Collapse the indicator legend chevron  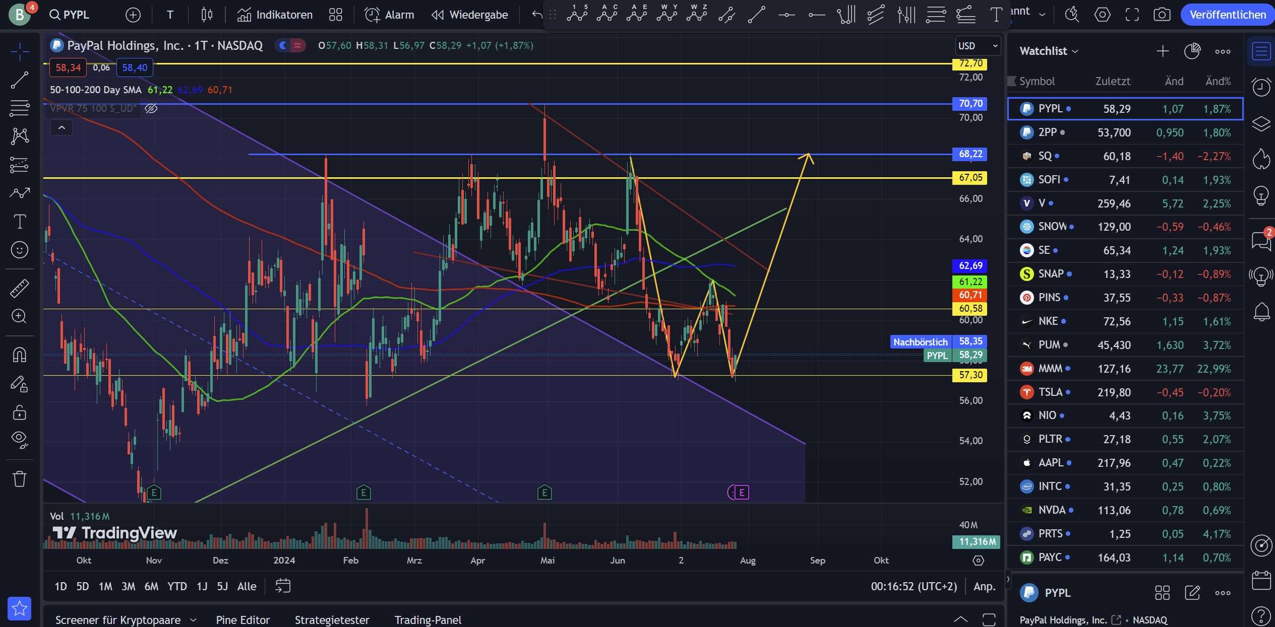point(62,128)
